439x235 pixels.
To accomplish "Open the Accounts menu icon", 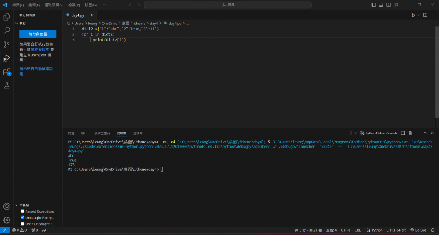I will (7, 206).
